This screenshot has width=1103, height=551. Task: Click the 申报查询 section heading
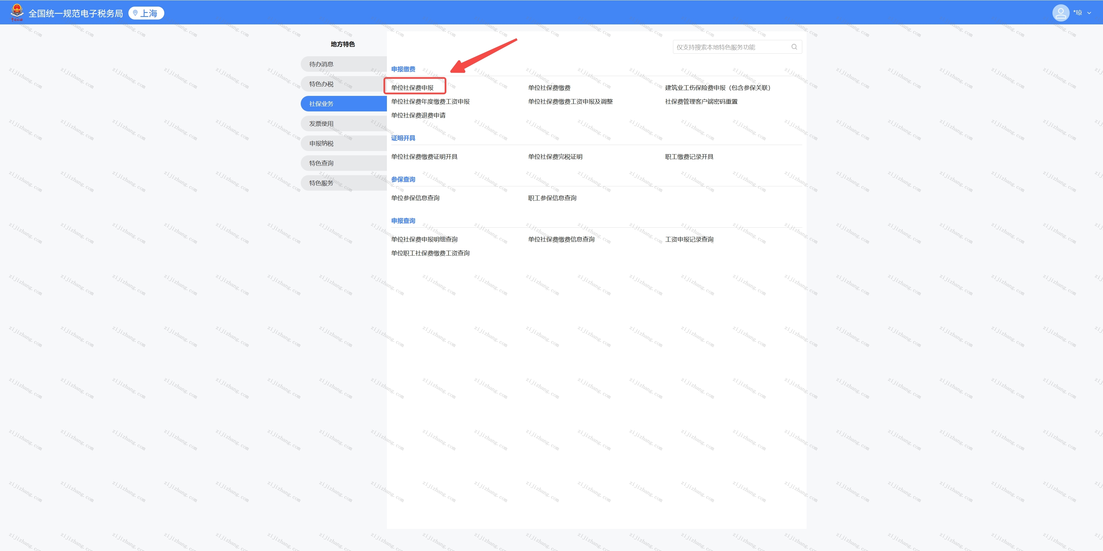click(403, 221)
